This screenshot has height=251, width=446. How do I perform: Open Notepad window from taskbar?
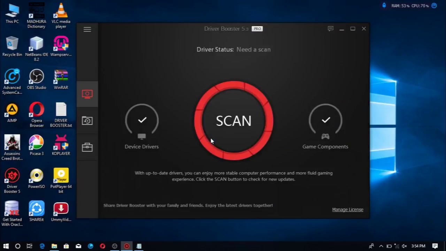click(139, 246)
